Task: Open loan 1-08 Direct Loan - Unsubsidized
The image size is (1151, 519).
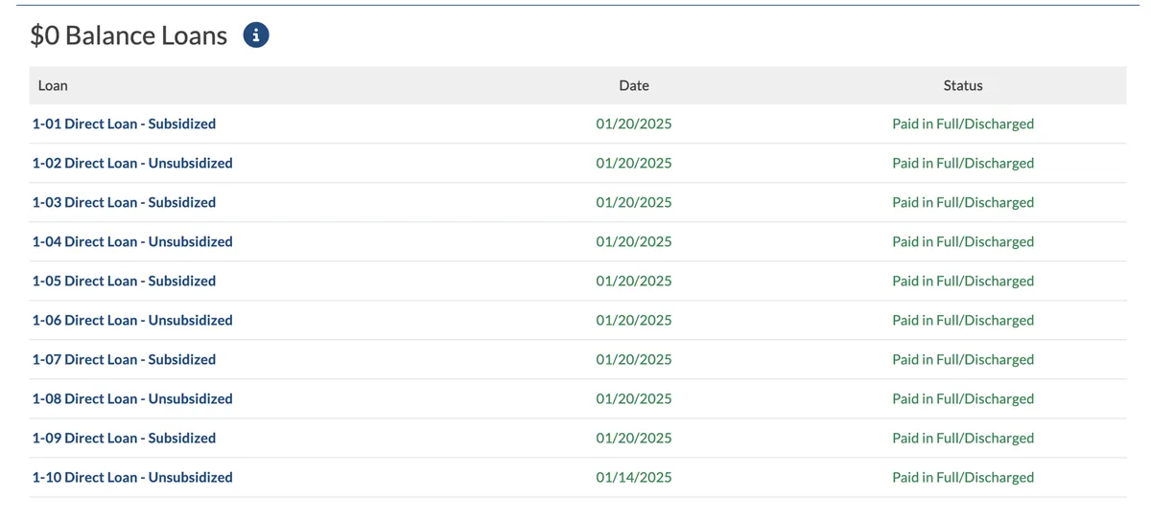Action: click(132, 398)
